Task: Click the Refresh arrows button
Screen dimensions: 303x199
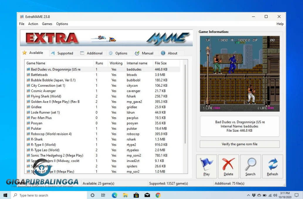Action: (x=272, y=166)
